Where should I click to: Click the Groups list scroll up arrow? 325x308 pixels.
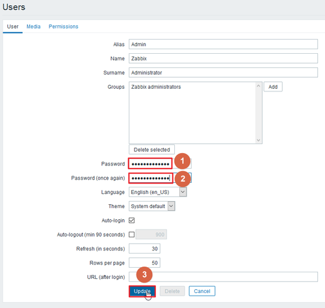258,86
